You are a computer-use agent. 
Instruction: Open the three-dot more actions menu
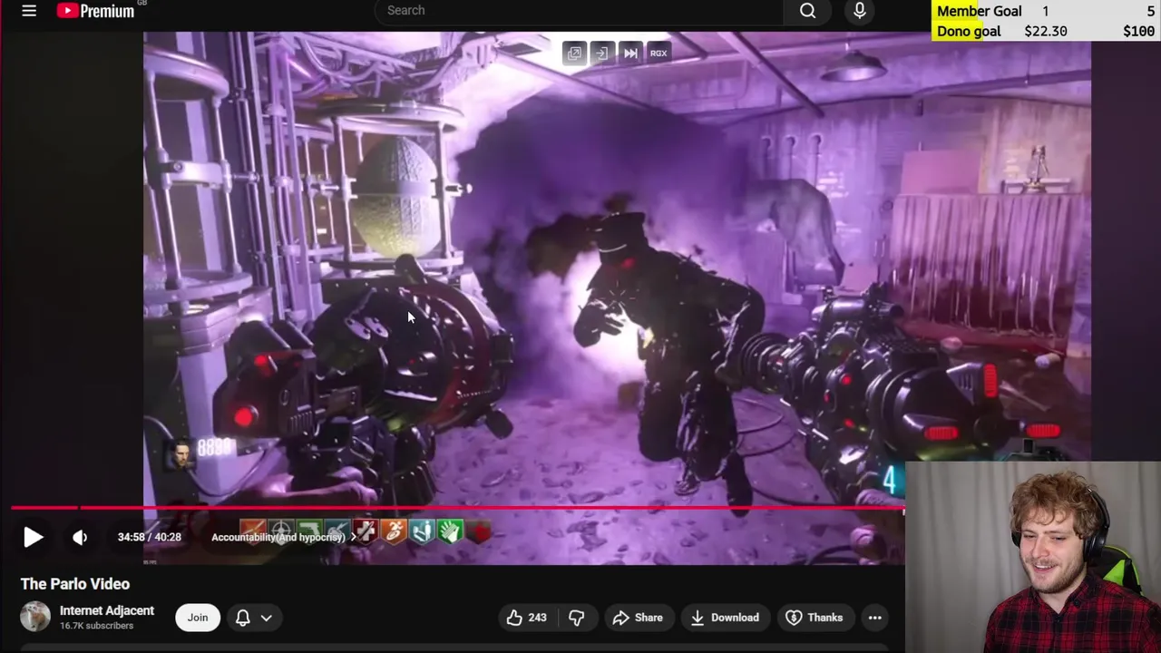(x=874, y=618)
